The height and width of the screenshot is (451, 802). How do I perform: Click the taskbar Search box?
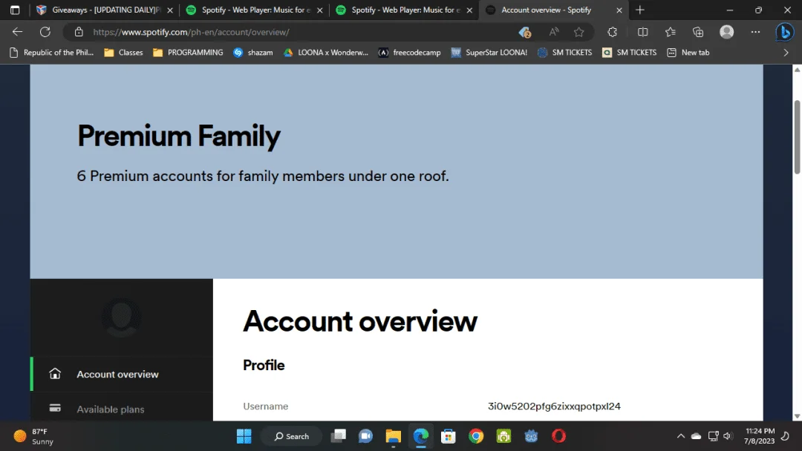(292, 436)
